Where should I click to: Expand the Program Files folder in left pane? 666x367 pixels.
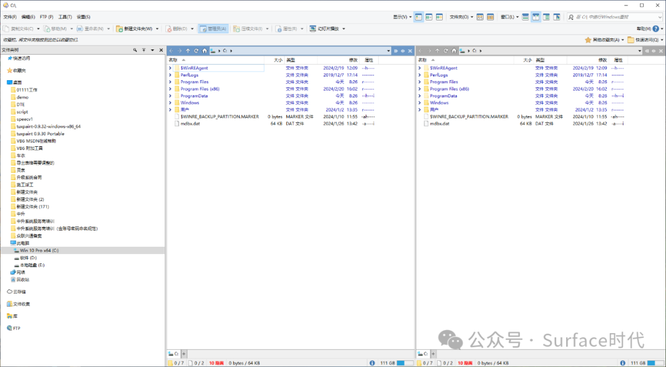point(170,81)
